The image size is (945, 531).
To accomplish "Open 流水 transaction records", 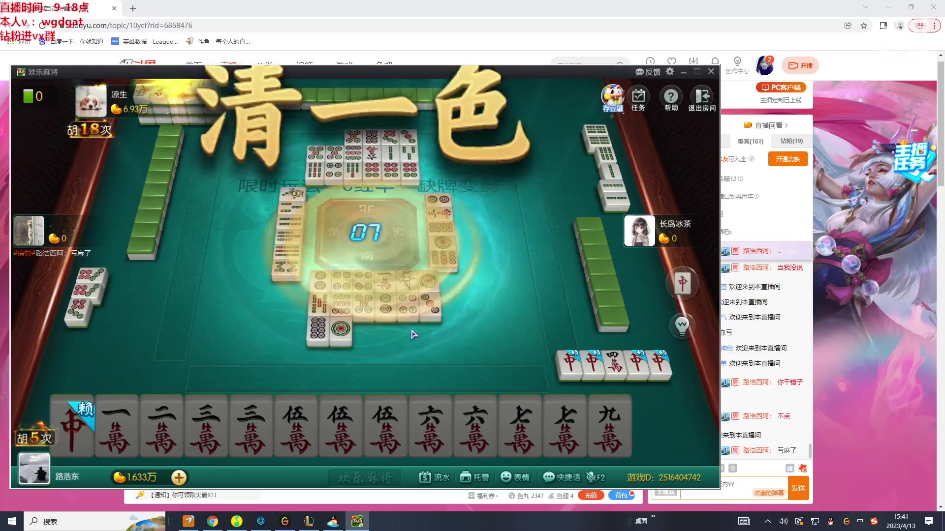I will pyautogui.click(x=434, y=477).
